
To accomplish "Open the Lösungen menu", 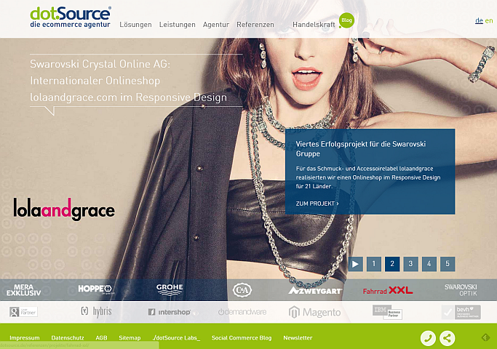I will [135, 25].
